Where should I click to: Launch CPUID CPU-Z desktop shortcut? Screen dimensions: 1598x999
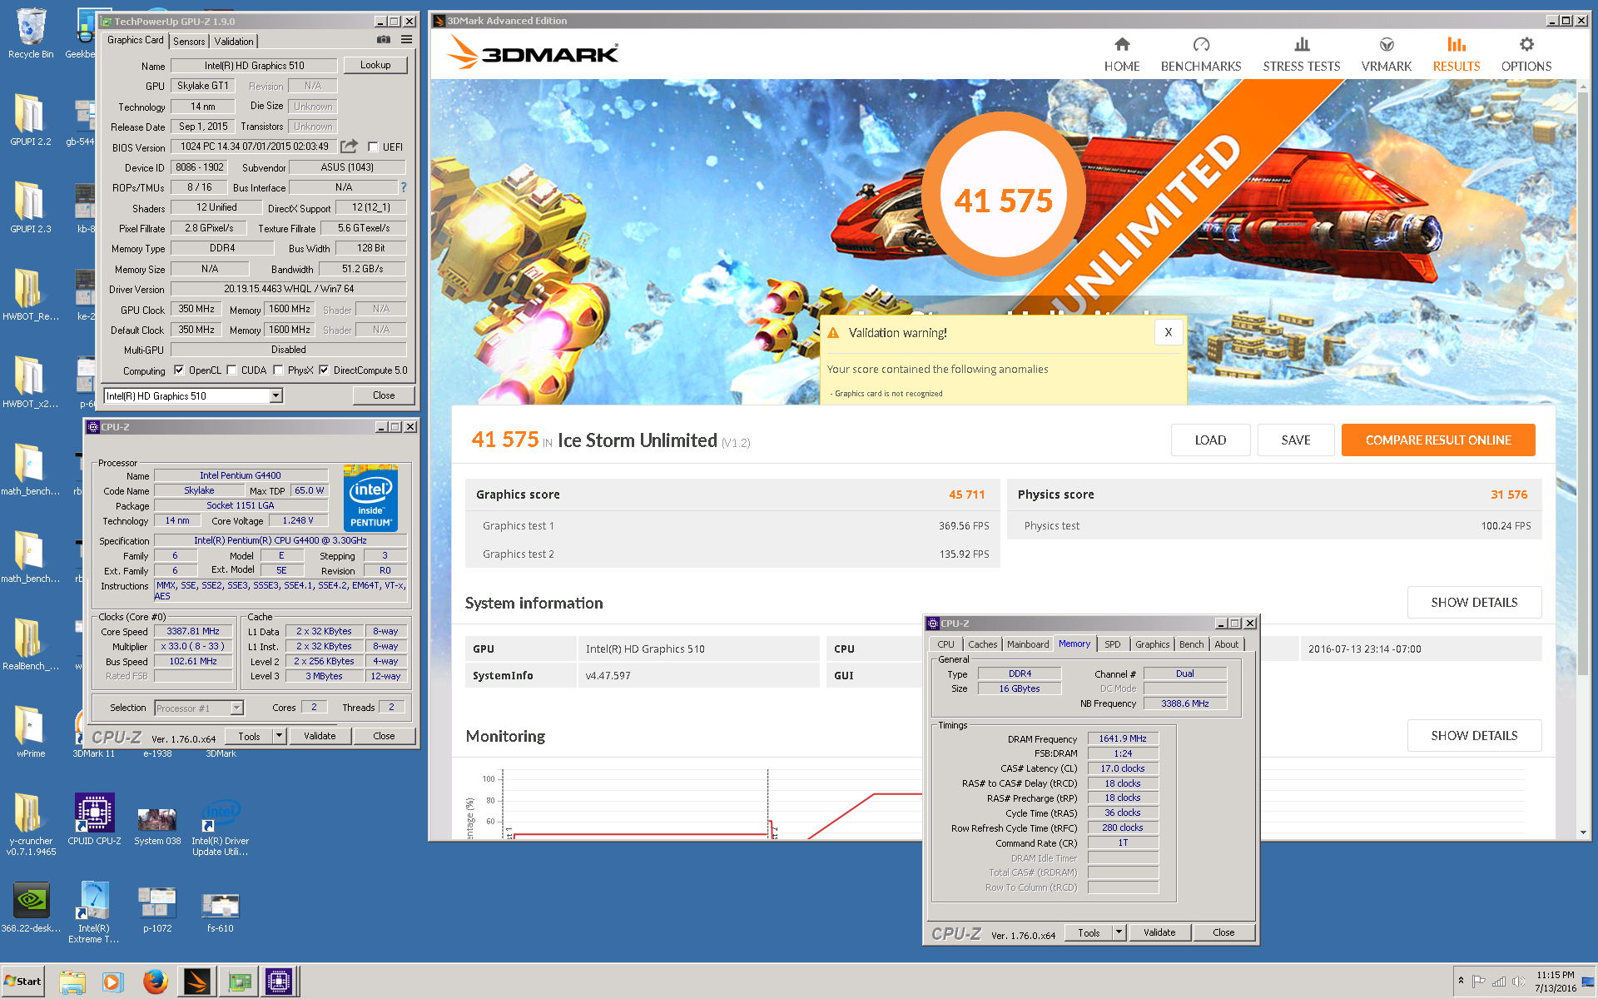94,819
